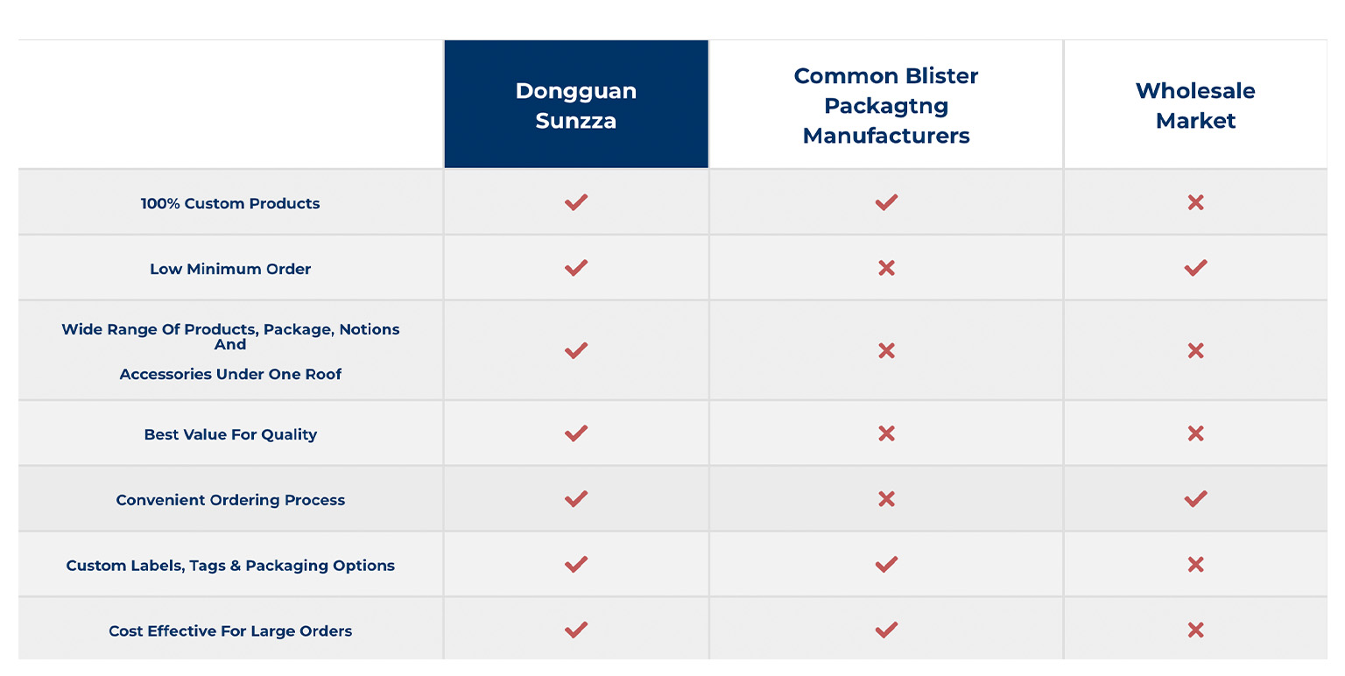Click Dongguan Sunzza checkmark for 100% Custom Products

pyautogui.click(x=575, y=202)
